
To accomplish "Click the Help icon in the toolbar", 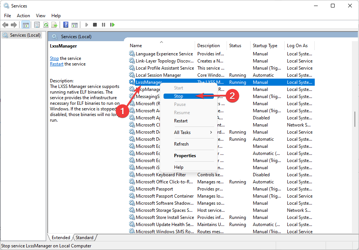I will [x=66, y=25].
